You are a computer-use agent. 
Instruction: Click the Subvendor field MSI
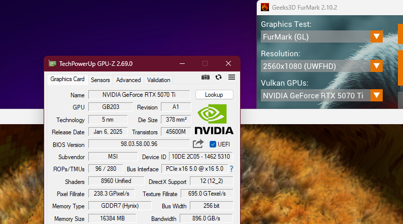click(x=113, y=157)
